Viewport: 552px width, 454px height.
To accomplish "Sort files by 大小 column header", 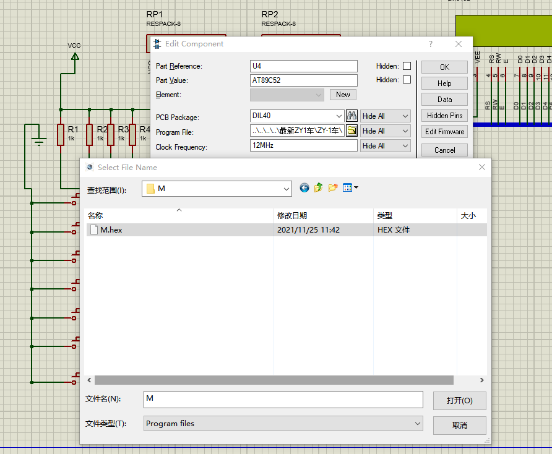I will coord(472,215).
